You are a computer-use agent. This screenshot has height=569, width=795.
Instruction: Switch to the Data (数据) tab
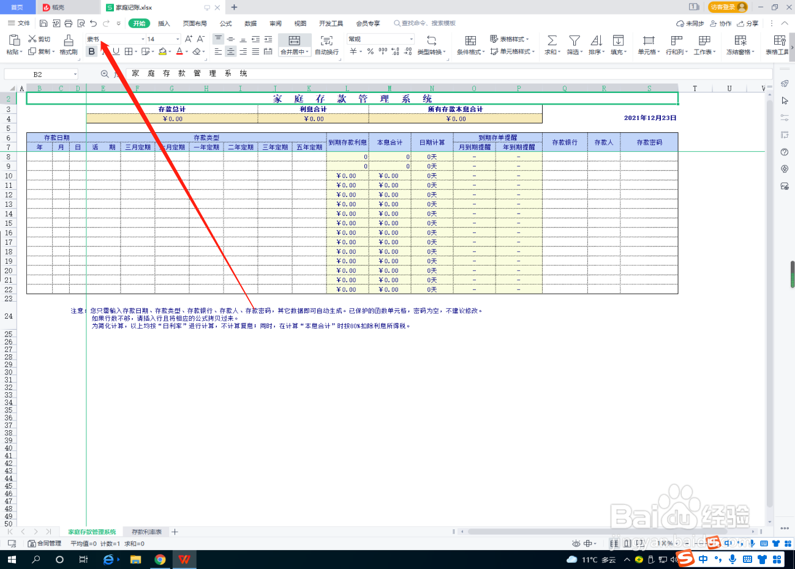(251, 23)
